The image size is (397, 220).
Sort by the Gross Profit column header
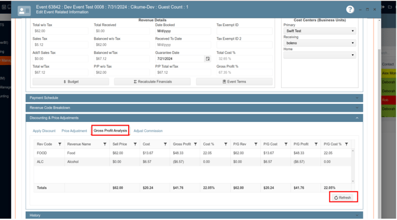(182, 144)
